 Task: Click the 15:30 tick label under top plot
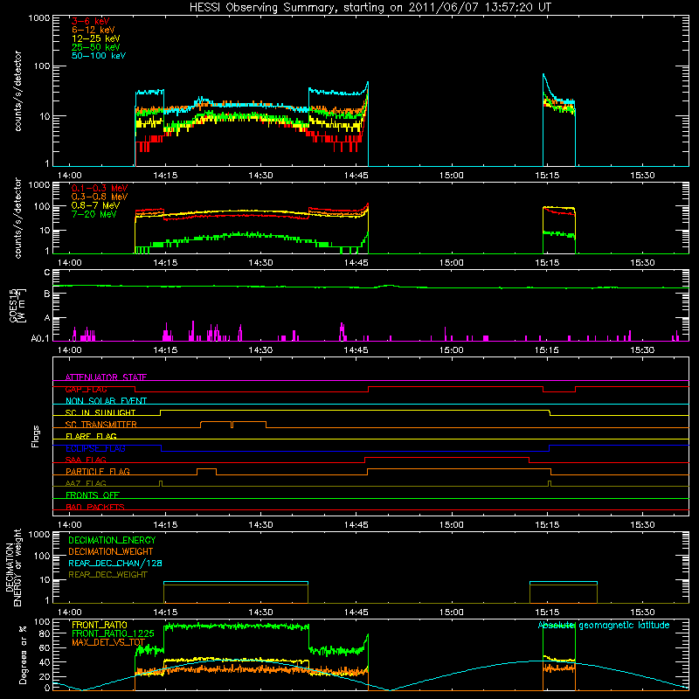642,176
